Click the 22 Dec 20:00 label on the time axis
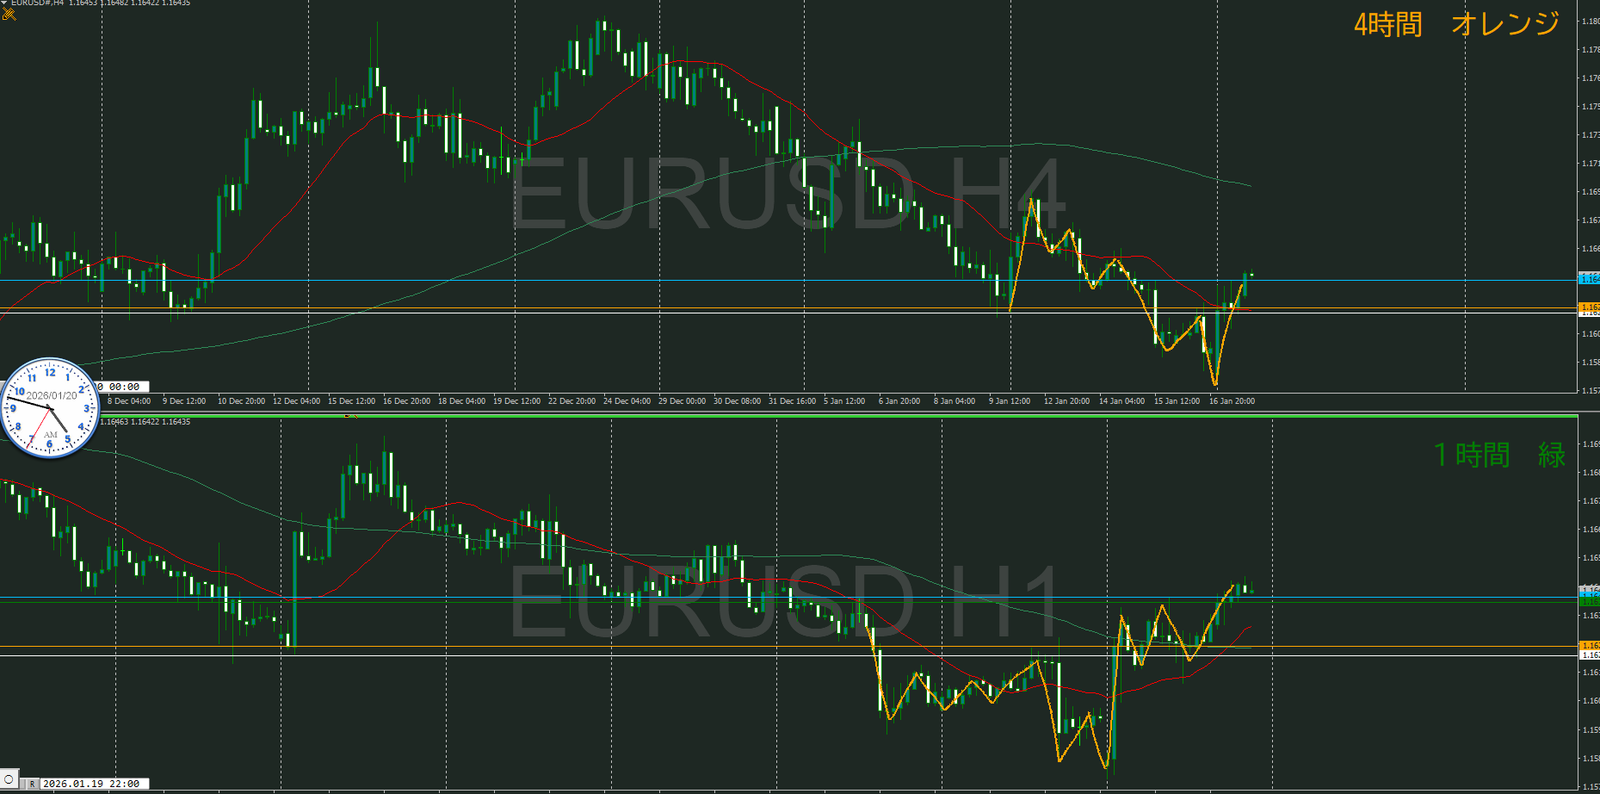This screenshot has height=794, width=1600. [x=571, y=401]
